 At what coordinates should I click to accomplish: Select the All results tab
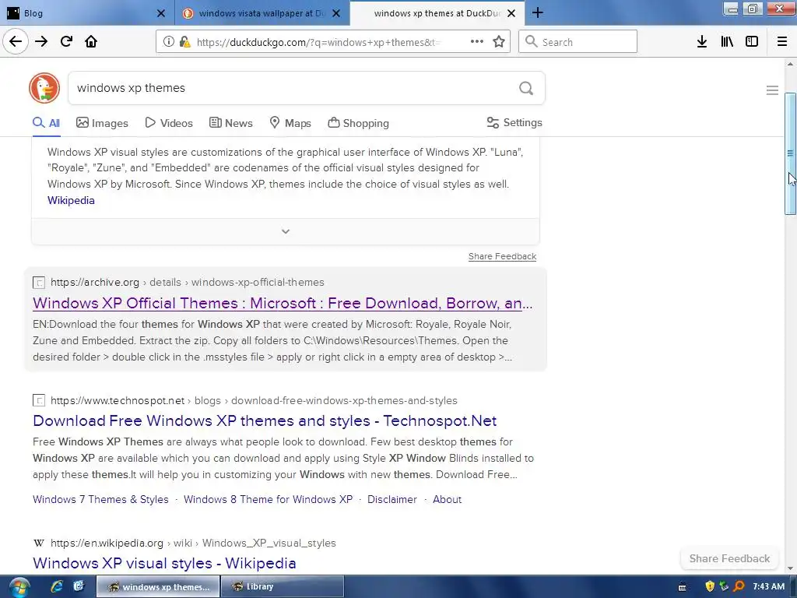tap(46, 123)
